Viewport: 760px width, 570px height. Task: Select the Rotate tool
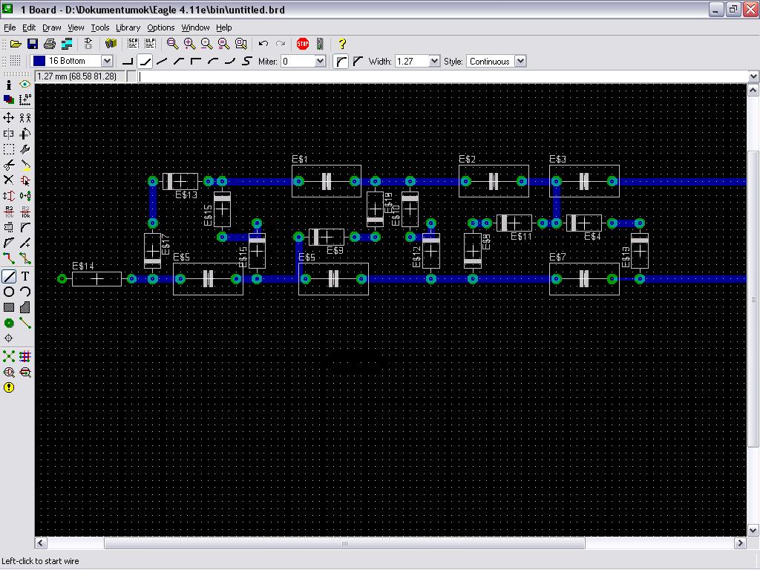(x=25, y=134)
